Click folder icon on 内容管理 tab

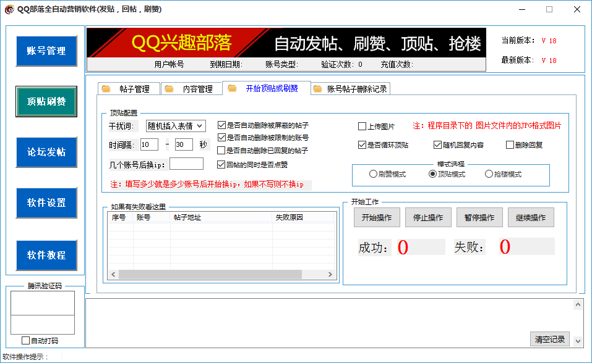click(169, 89)
